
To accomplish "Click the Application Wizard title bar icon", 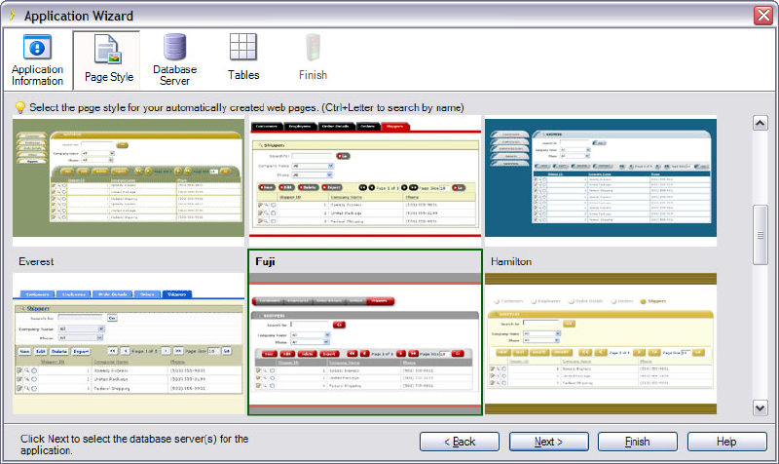I will [x=12, y=16].
